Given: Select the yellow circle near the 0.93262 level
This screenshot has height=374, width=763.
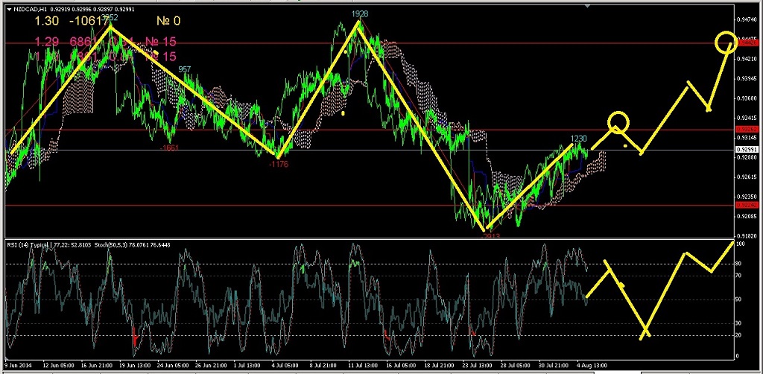Looking at the screenshot, I should coord(617,122).
